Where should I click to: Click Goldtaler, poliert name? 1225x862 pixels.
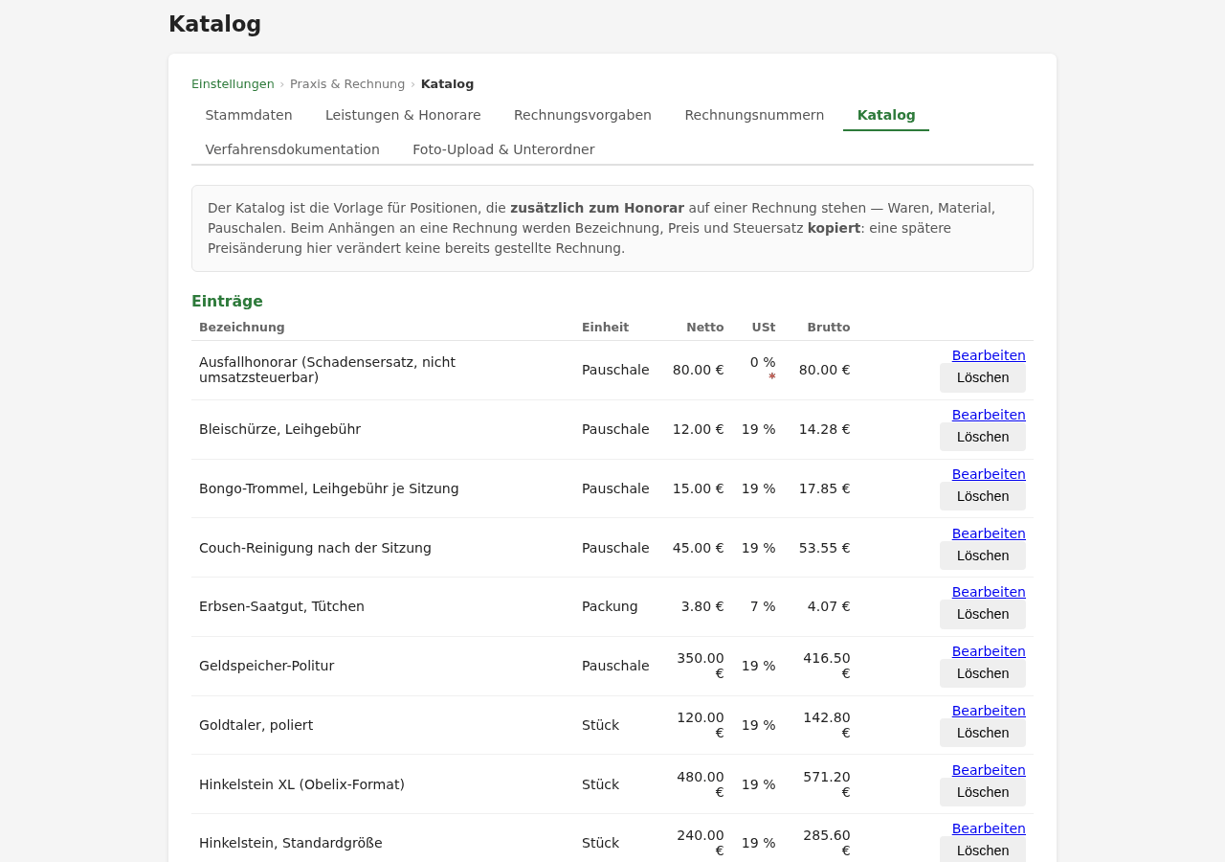pyautogui.click(x=256, y=725)
